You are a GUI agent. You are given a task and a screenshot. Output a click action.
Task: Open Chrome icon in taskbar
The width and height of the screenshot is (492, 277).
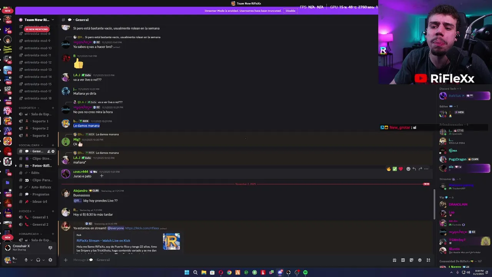(x=229, y=272)
